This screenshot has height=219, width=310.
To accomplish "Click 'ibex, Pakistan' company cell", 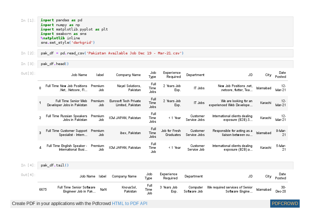I will click(x=130, y=133).
